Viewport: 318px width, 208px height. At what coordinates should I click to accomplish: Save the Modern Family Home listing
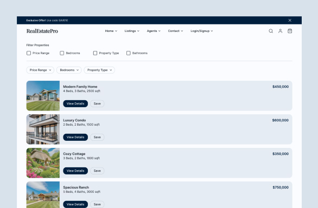[x=97, y=103]
